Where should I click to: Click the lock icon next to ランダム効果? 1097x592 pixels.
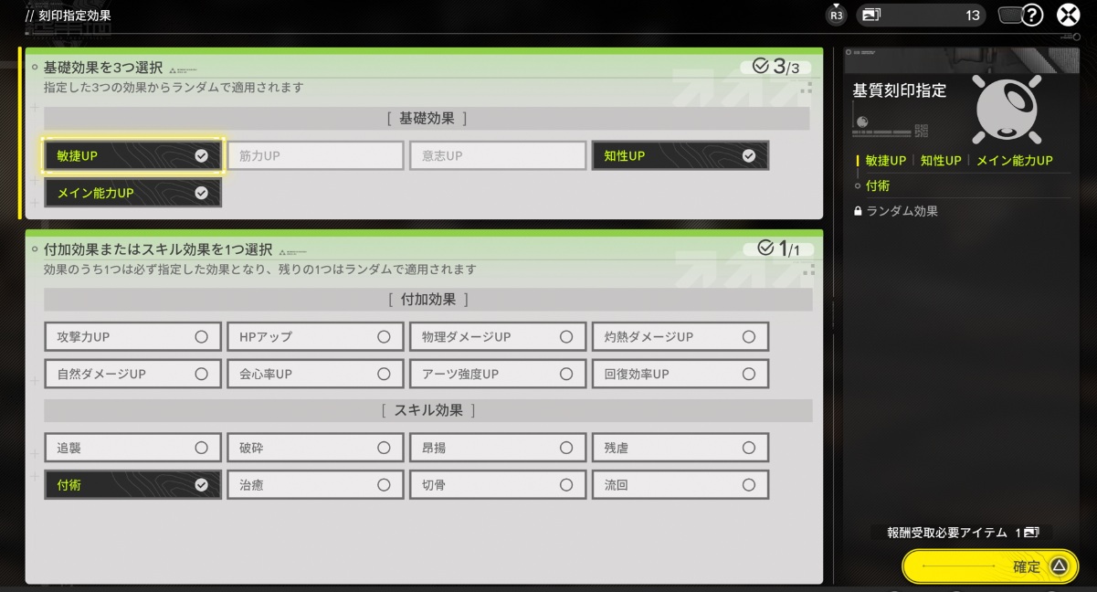(x=858, y=211)
